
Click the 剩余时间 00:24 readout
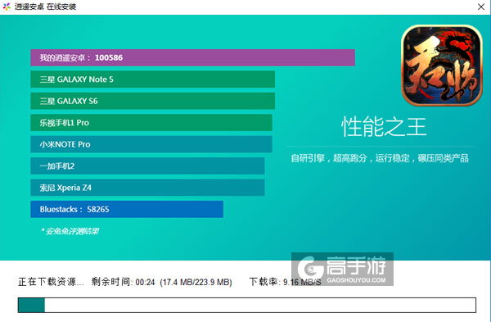click(x=123, y=282)
